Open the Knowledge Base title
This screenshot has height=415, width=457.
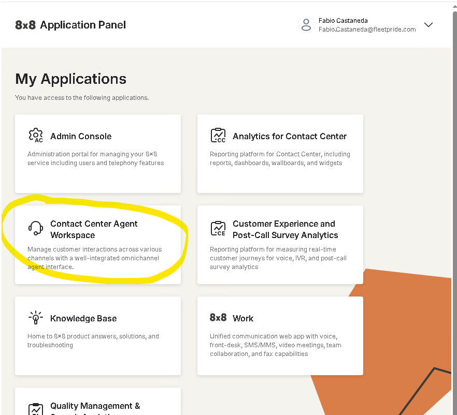click(83, 318)
